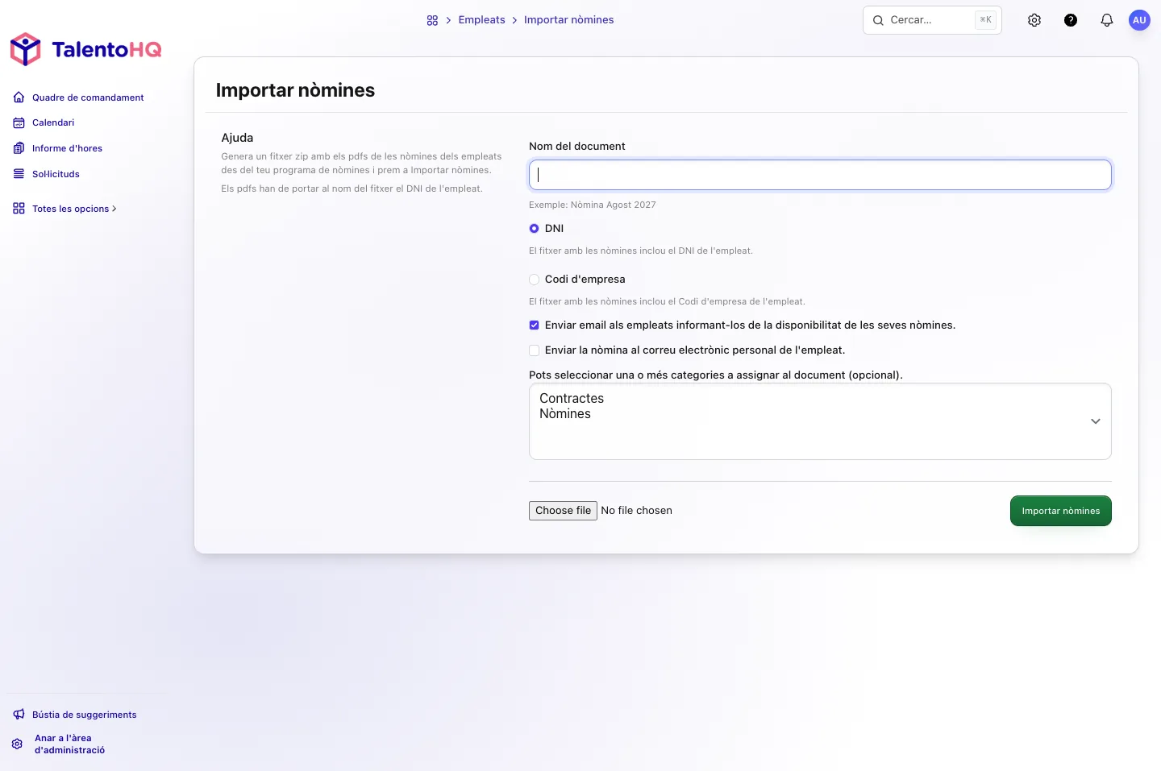
Task: Open the AU user avatar menu
Action: tap(1139, 20)
